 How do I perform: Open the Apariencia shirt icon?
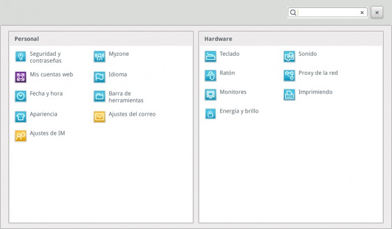click(x=21, y=117)
